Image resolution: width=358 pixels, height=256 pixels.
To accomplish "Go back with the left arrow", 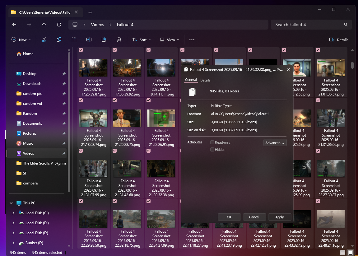I will click(x=14, y=25).
